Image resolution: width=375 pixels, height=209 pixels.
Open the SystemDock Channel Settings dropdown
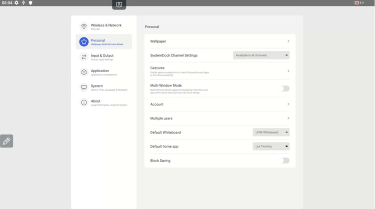click(x=261, y=55)
